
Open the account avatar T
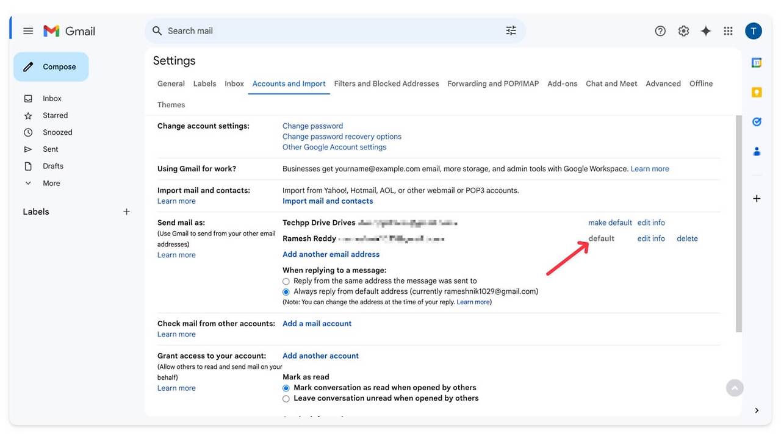754,31
